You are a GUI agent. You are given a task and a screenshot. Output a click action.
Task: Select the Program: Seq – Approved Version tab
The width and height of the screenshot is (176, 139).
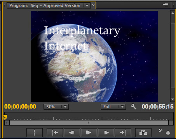[45, 5]
